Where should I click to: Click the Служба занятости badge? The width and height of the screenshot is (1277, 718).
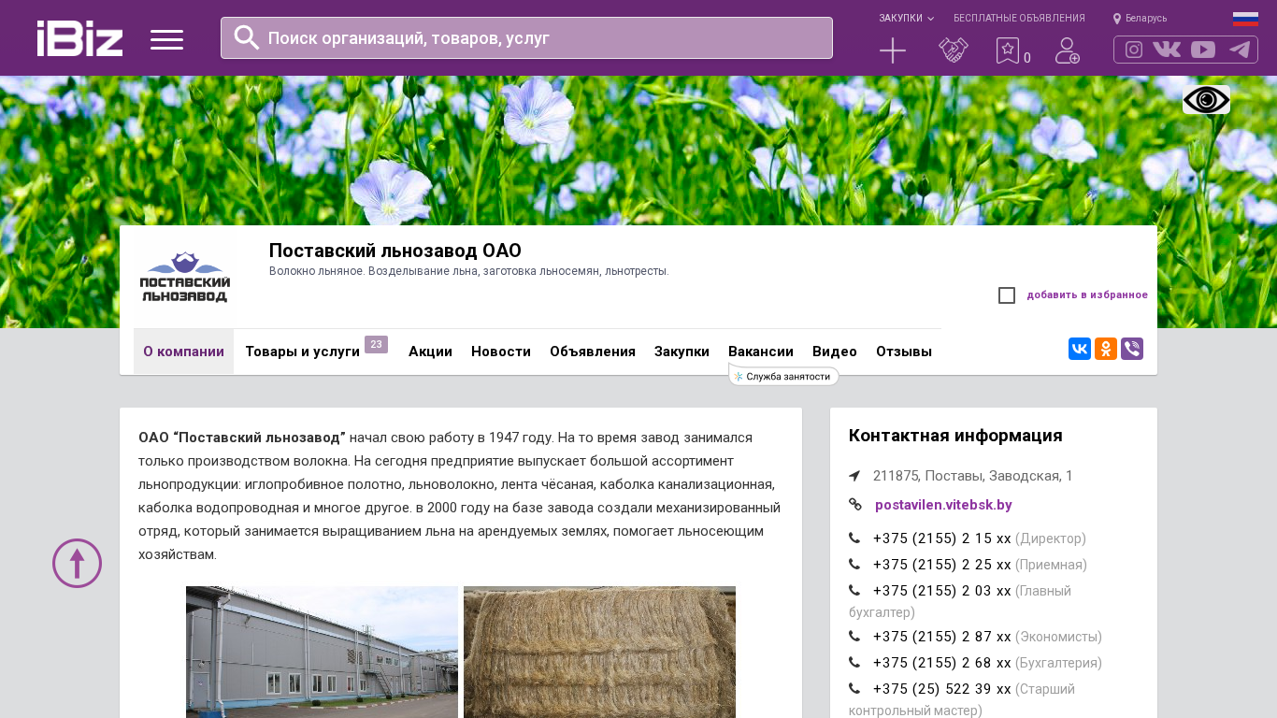click(x=783, y=376)
